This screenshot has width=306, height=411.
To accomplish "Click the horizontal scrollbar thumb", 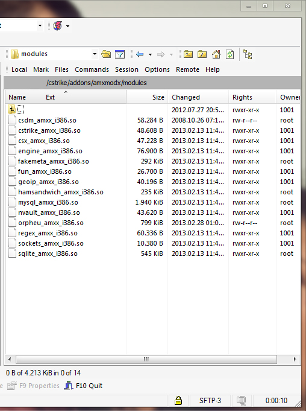I will [x=146, y=359].
